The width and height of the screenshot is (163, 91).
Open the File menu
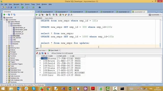[2, 4]
